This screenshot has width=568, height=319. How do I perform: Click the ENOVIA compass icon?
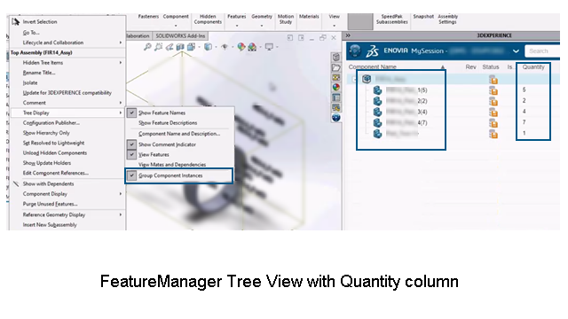[x=355, y=51]
